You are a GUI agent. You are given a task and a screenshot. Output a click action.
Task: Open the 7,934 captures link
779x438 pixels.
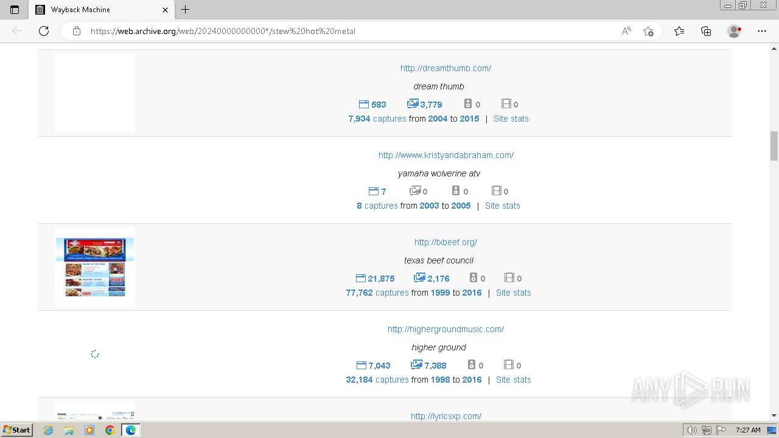point(377,119)
